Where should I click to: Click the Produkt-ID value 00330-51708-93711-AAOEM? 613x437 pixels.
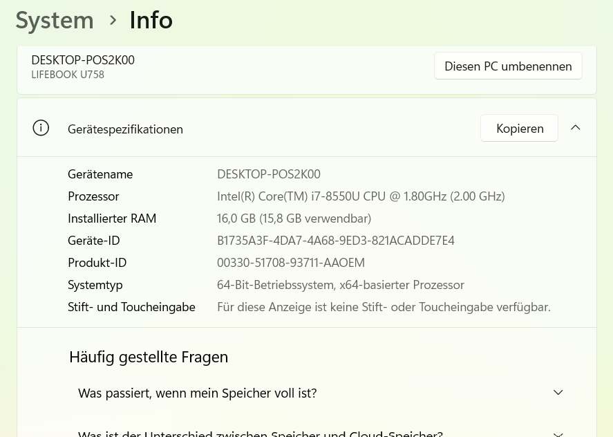[x=291, y=263]
